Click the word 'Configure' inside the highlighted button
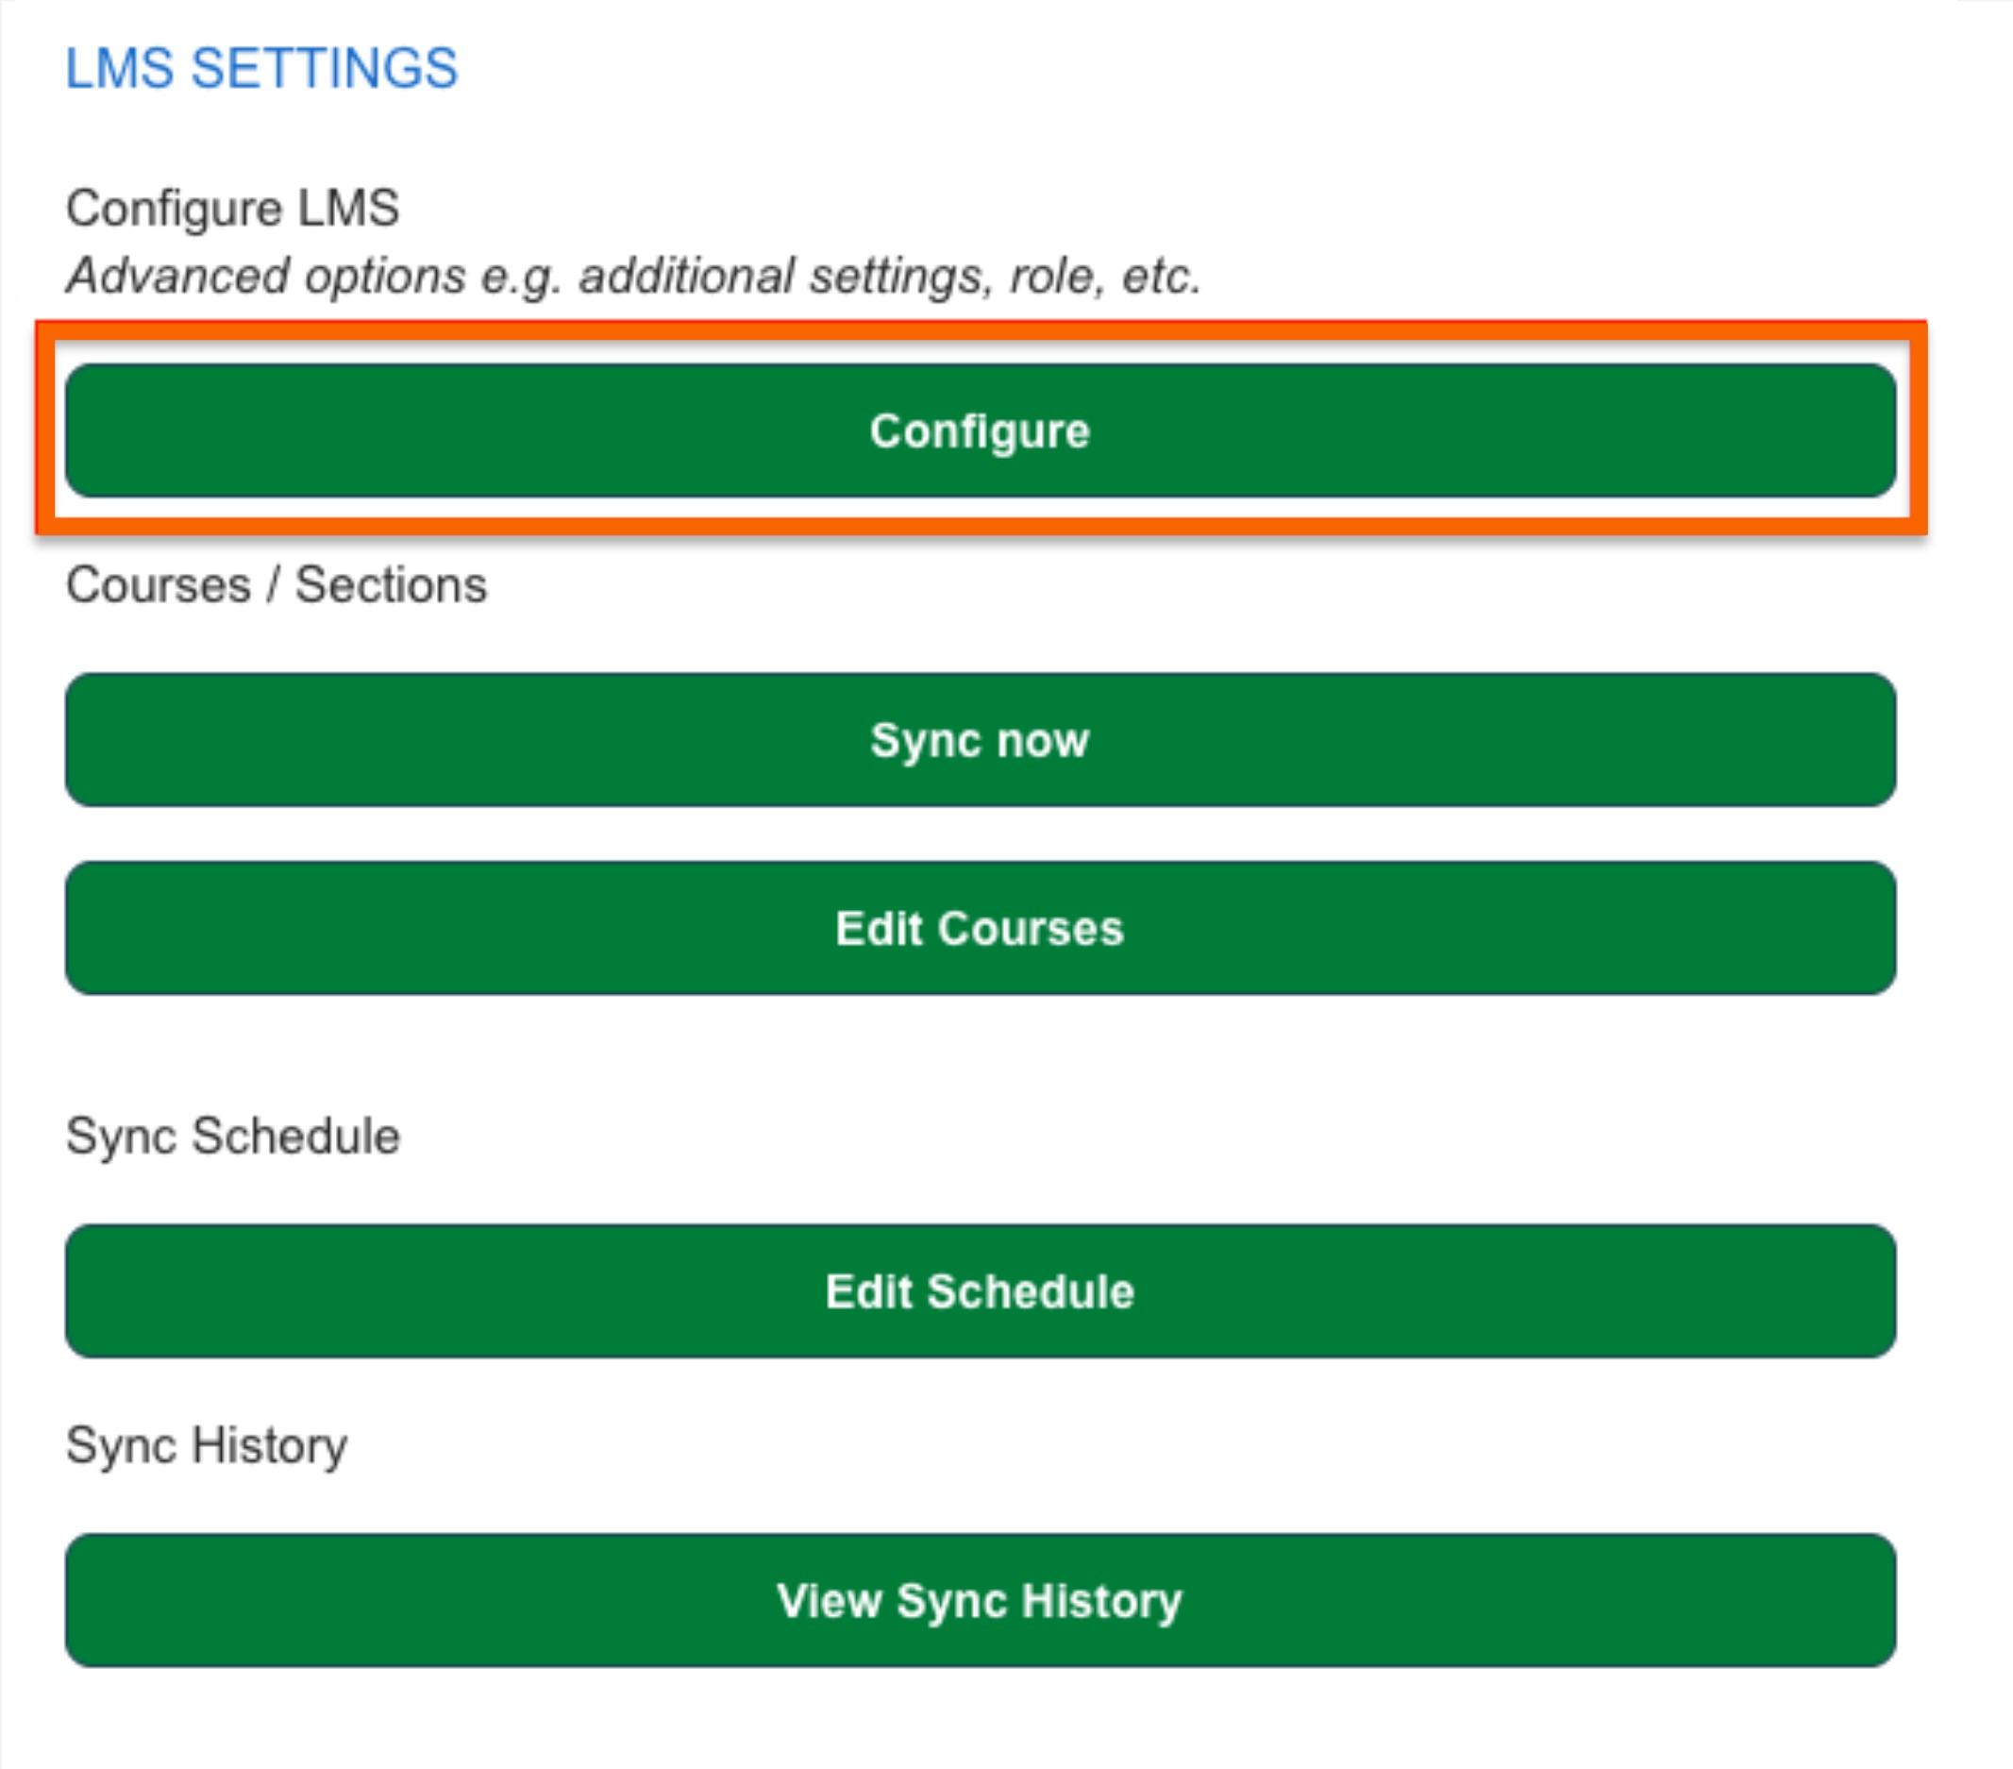Image resolution: width=2013 pixels, height=1769 pixels. [980, 432]
